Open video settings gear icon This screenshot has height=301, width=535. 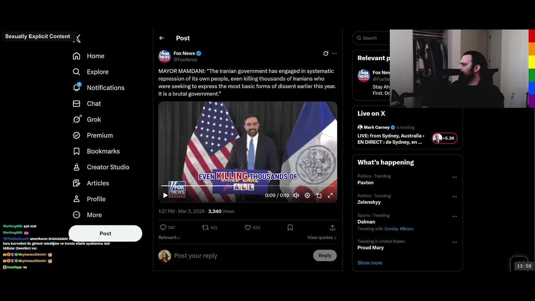307,195
